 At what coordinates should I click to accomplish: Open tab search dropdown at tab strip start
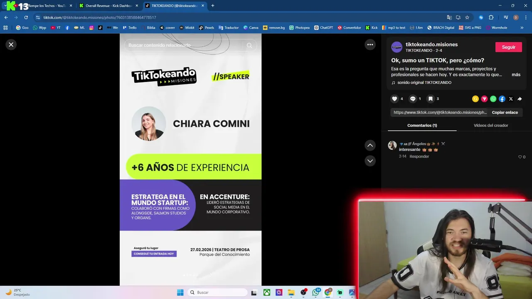tap(5, 6)
